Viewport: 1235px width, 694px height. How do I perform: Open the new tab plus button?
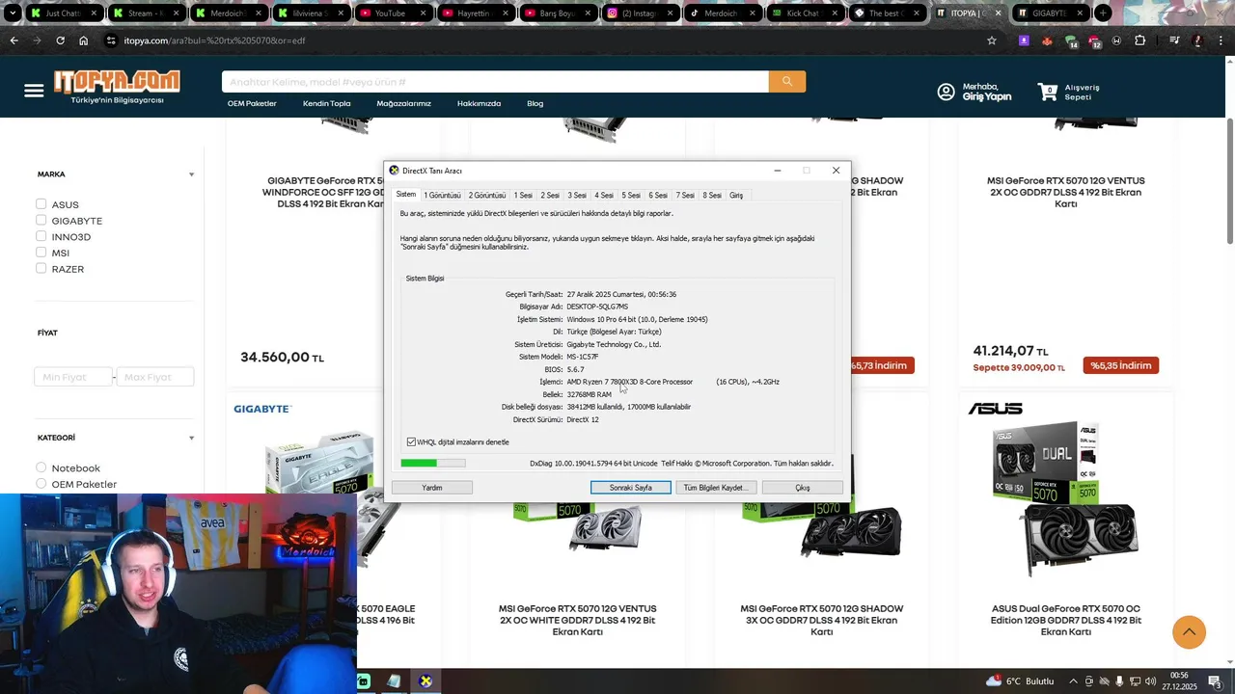[1102, 13]
